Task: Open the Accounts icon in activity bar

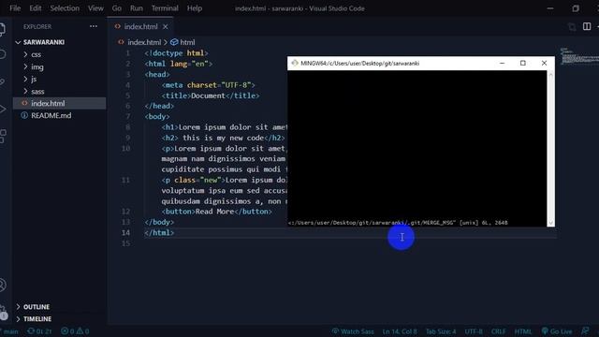Action: (2, 285)
